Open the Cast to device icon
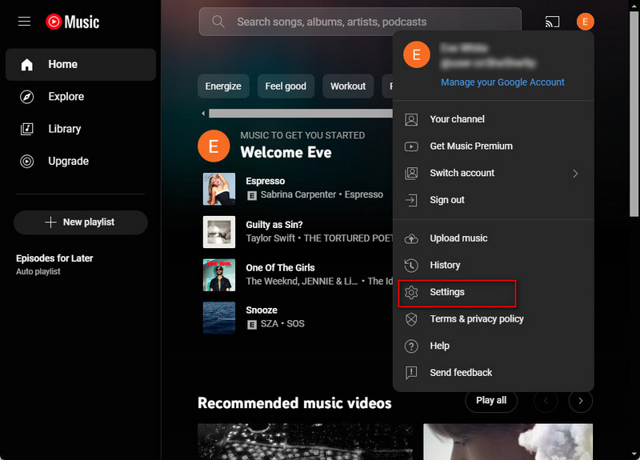 [x=552, y=22]
